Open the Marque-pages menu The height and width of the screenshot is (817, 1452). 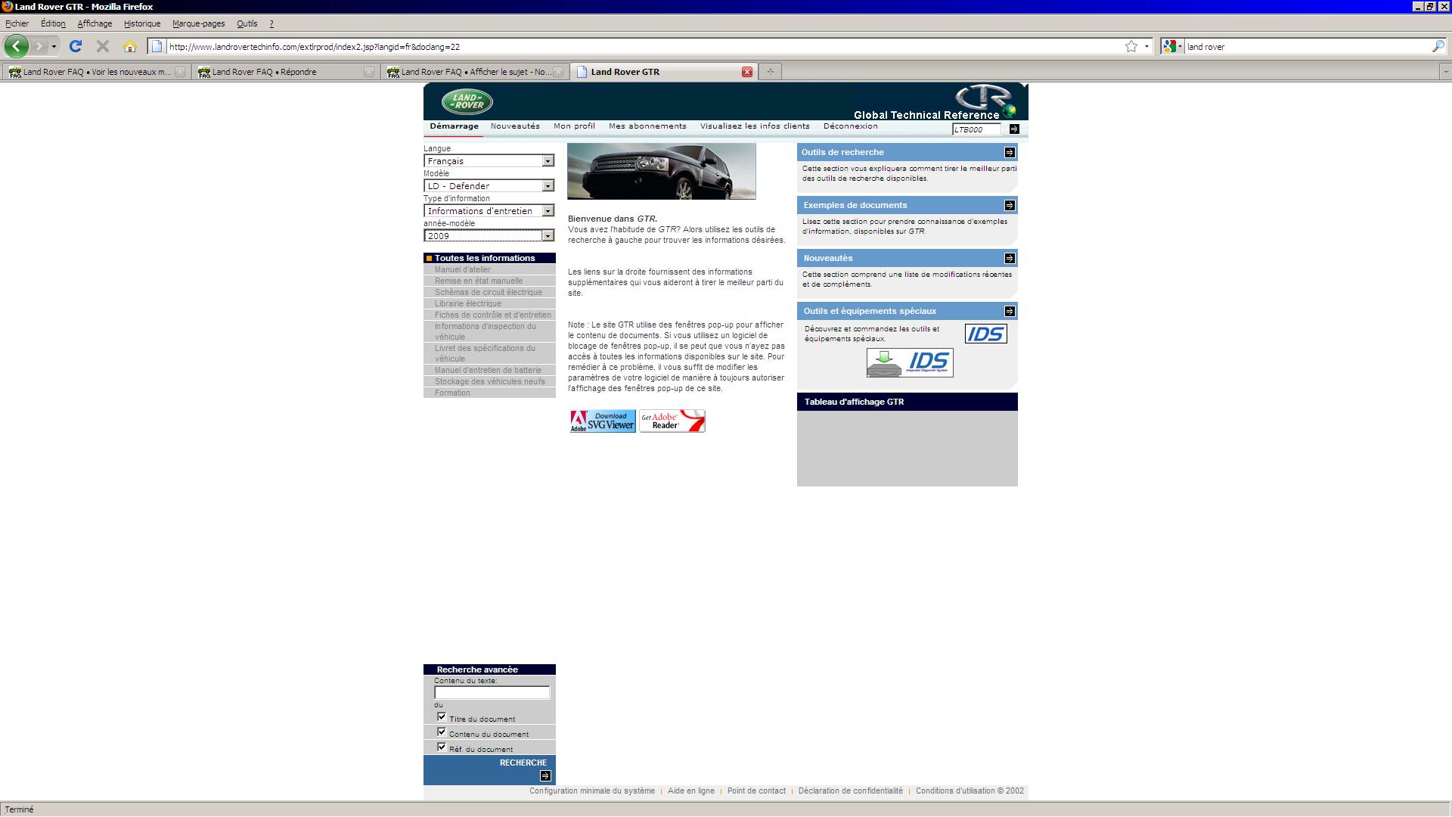point(198,23)
